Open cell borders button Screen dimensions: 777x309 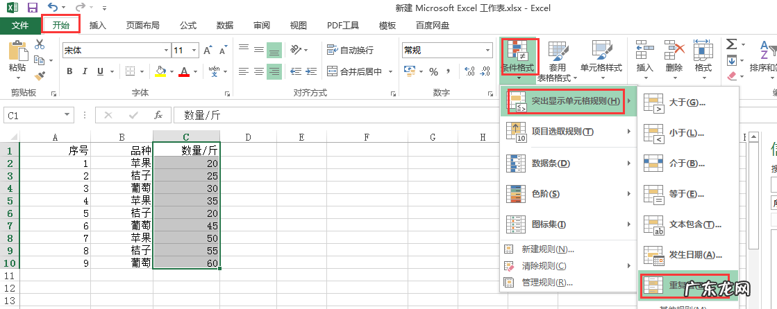tap(130, 71)
